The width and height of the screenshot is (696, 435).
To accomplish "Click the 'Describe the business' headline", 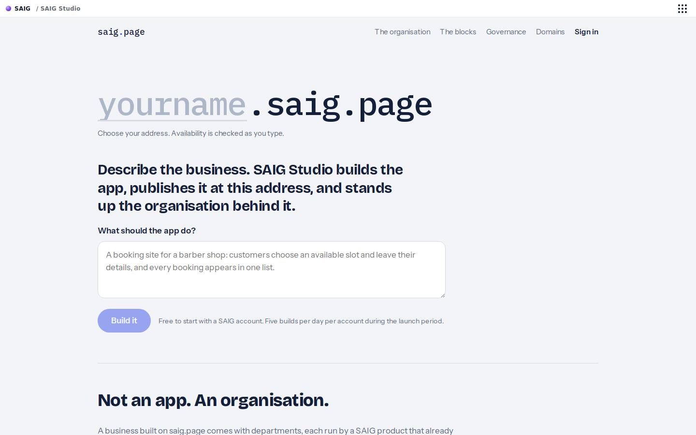I will click(250, 188).
